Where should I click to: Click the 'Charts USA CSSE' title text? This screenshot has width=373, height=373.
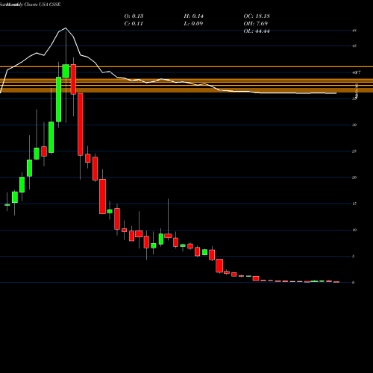coord(43,4)
